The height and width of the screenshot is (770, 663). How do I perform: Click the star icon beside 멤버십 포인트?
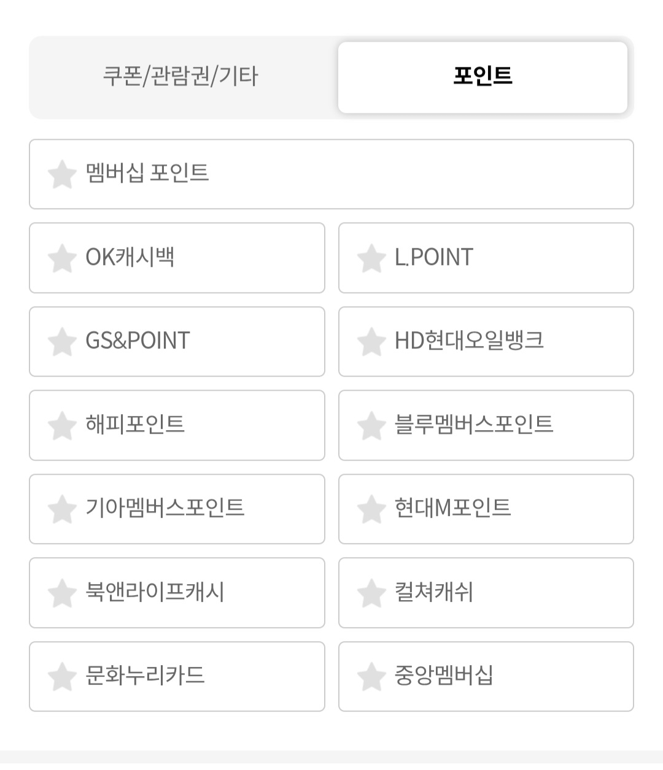[x=62, y=174]
